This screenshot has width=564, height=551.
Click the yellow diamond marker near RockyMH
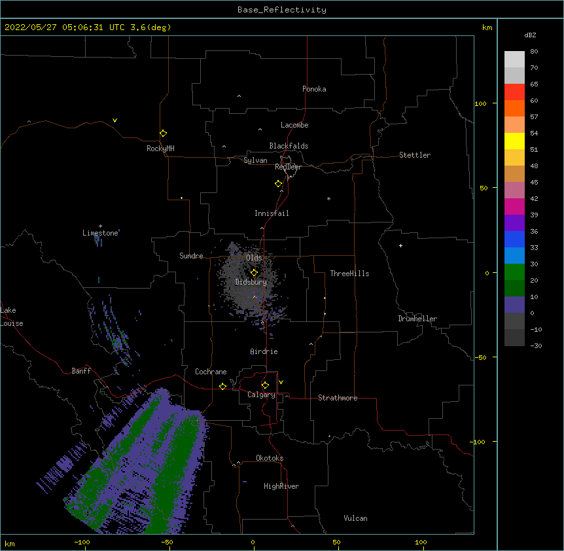click(x=163, y=133)
